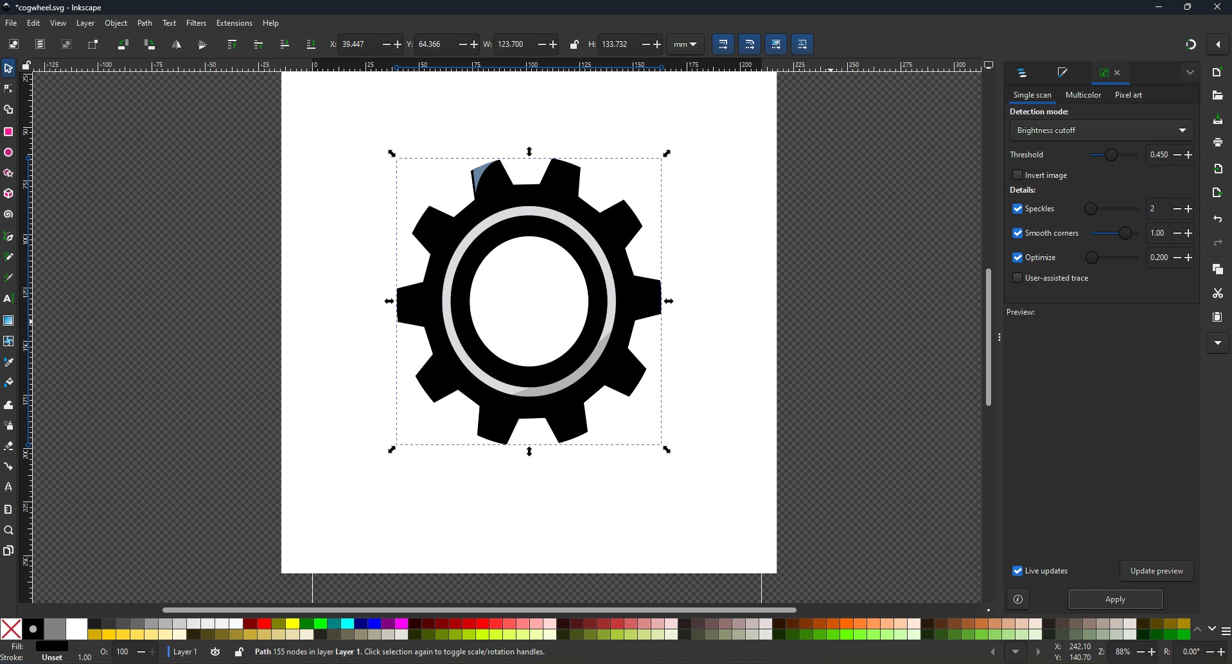Click the Undo icon in command bar
This screenshot has height=664, width=1232.
click(x=1218, y=220)
